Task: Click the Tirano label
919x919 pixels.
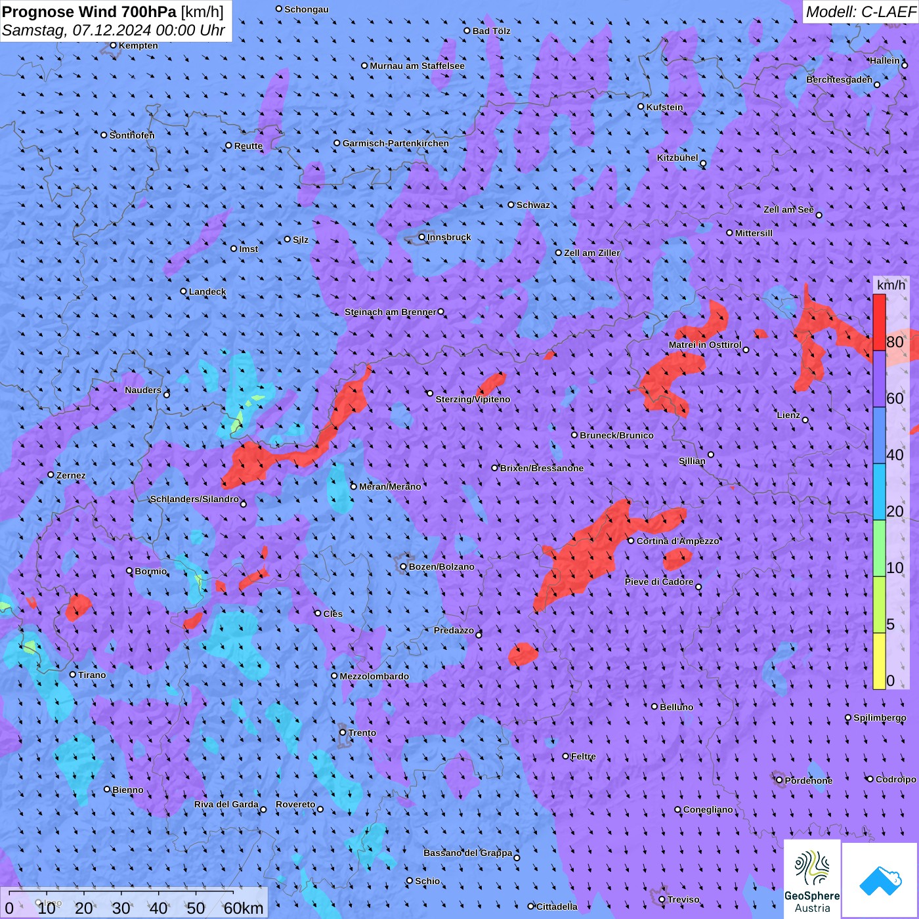Action: 92,675
